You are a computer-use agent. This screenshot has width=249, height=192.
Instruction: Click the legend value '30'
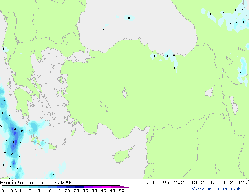(x=85, y=190)
